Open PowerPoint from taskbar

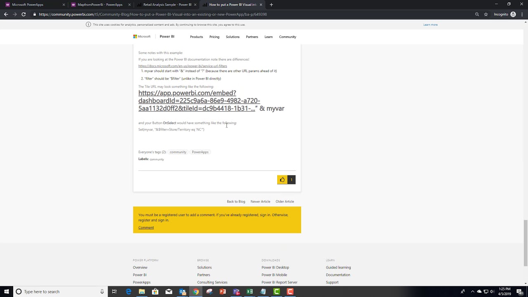click(223, 292)
